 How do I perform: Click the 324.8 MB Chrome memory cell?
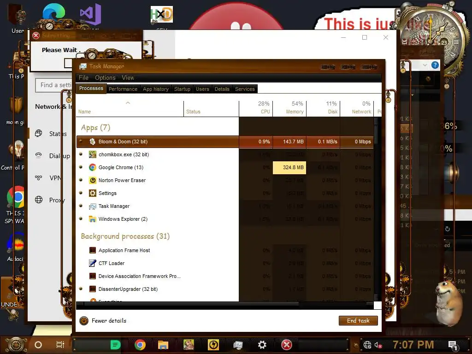[289, 167]
